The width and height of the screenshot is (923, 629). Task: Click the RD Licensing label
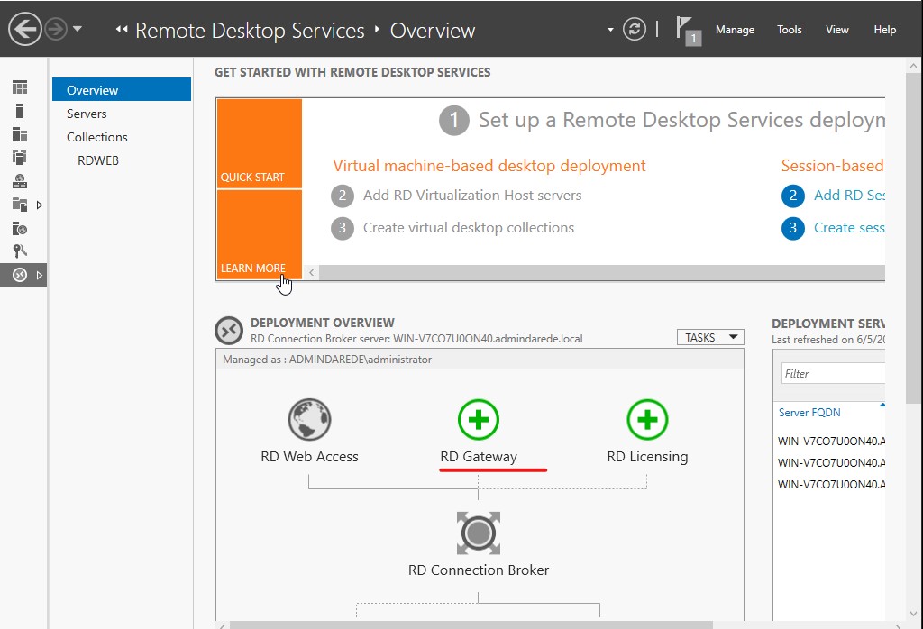coord(647,457)
